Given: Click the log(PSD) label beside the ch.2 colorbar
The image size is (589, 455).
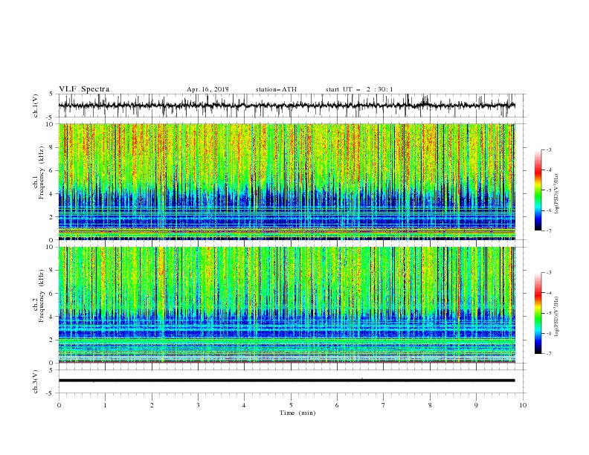Looking at the screenshot, I should [557, 317].
